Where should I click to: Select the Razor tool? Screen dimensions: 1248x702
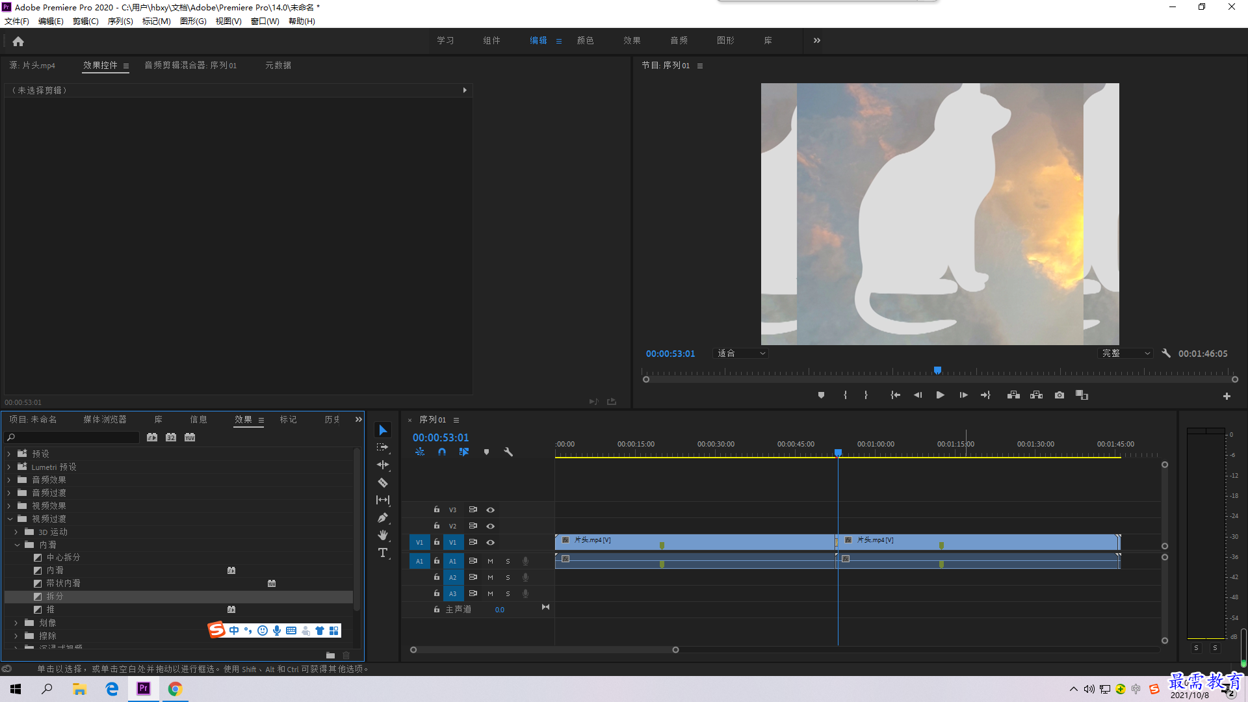[x=383, y=482]
